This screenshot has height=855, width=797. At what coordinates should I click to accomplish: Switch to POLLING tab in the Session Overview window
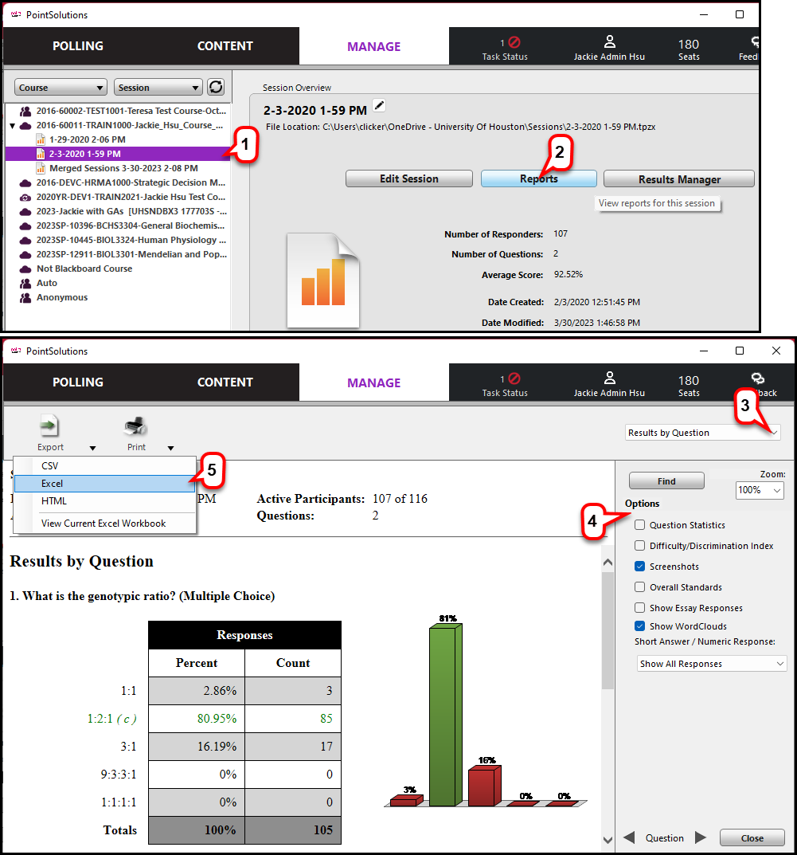[x=78, y=45]
